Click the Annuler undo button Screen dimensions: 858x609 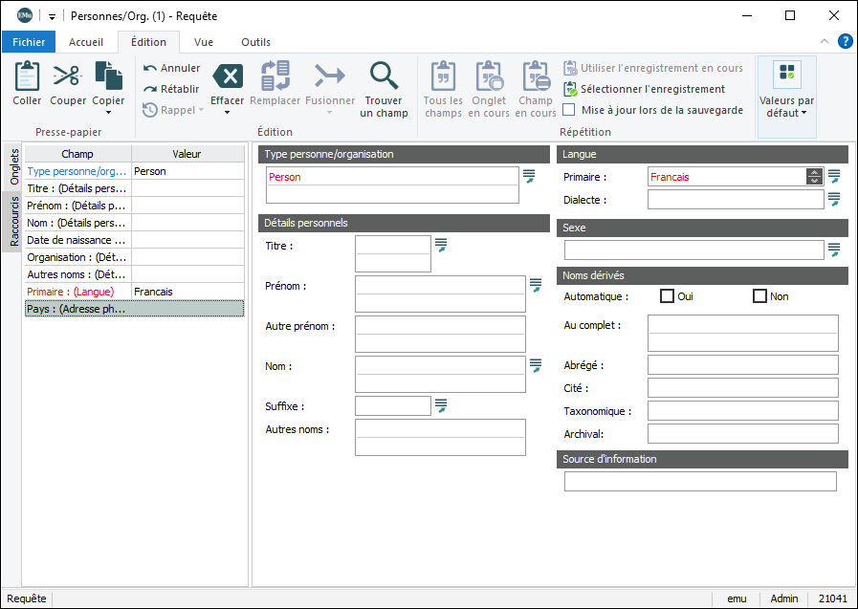[172, 68]
